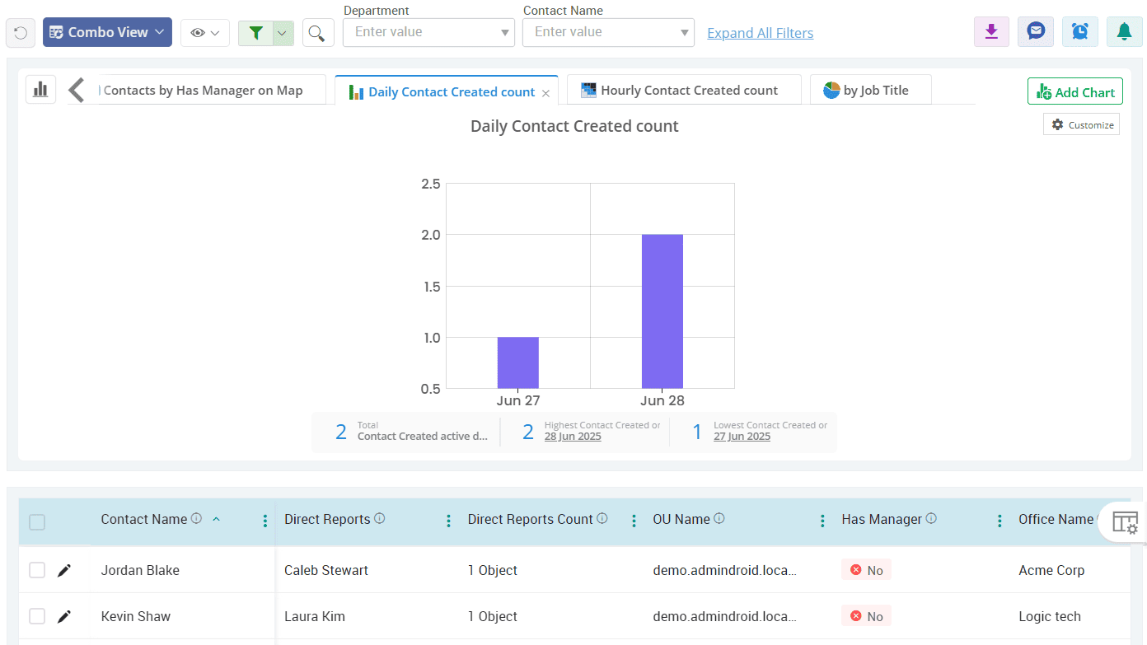The width and height of the screenshot is (1147, 645).
Task: Click the alarm clock schedule icon
Action: (1079, 32)
